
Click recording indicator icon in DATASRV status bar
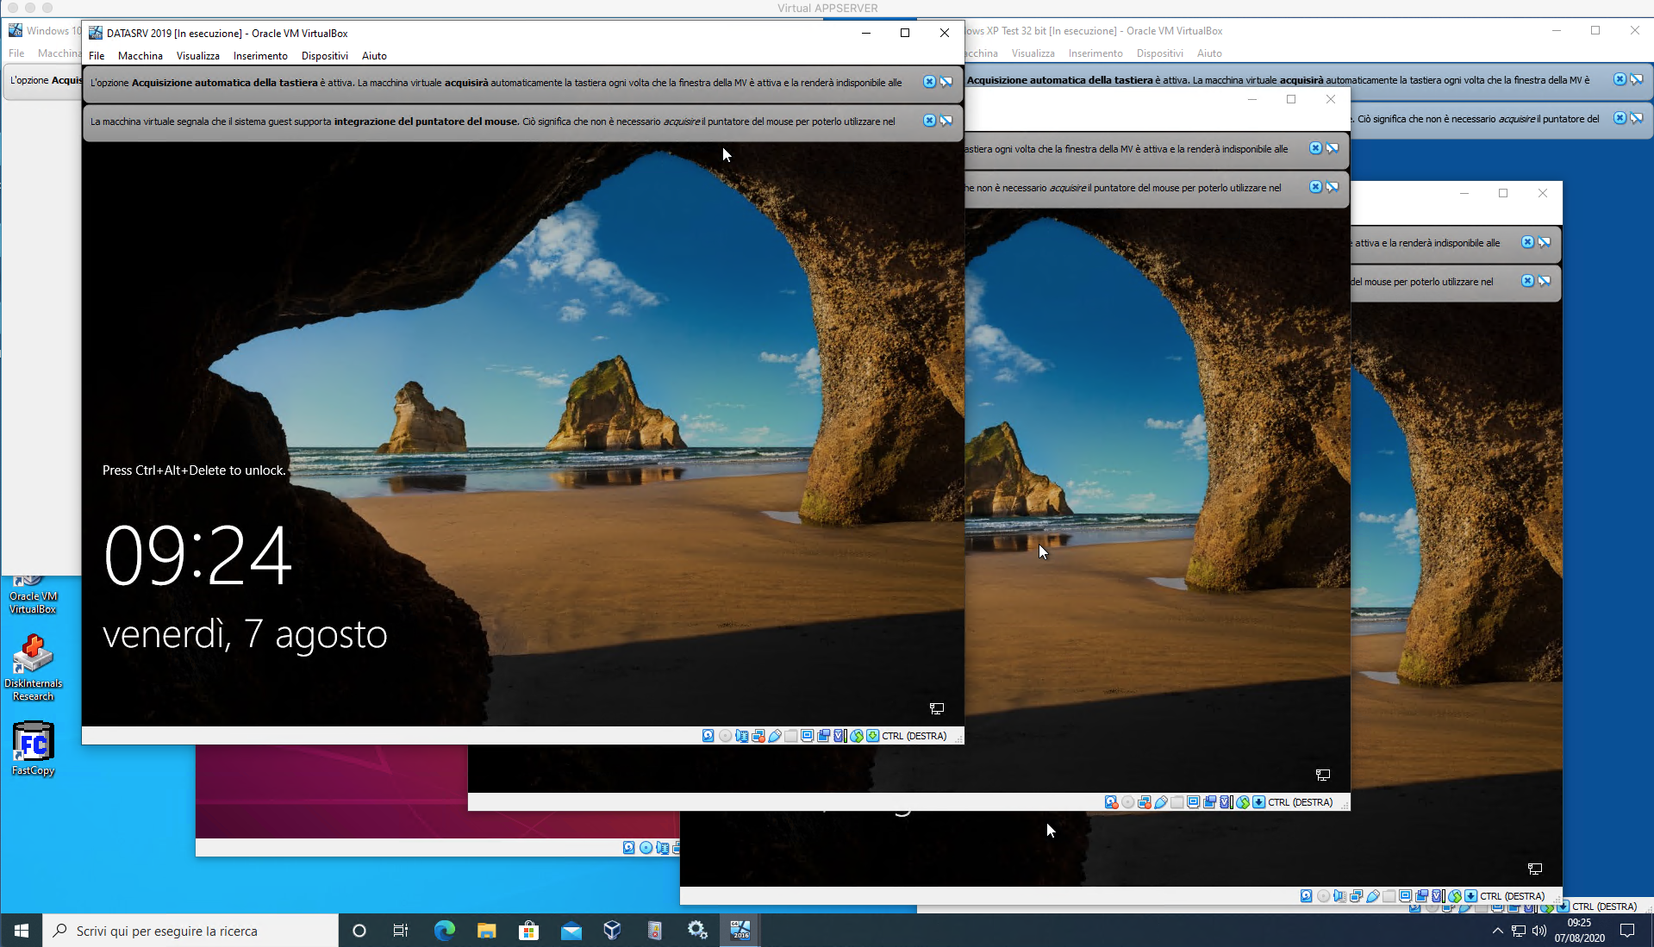pos(824,736)
